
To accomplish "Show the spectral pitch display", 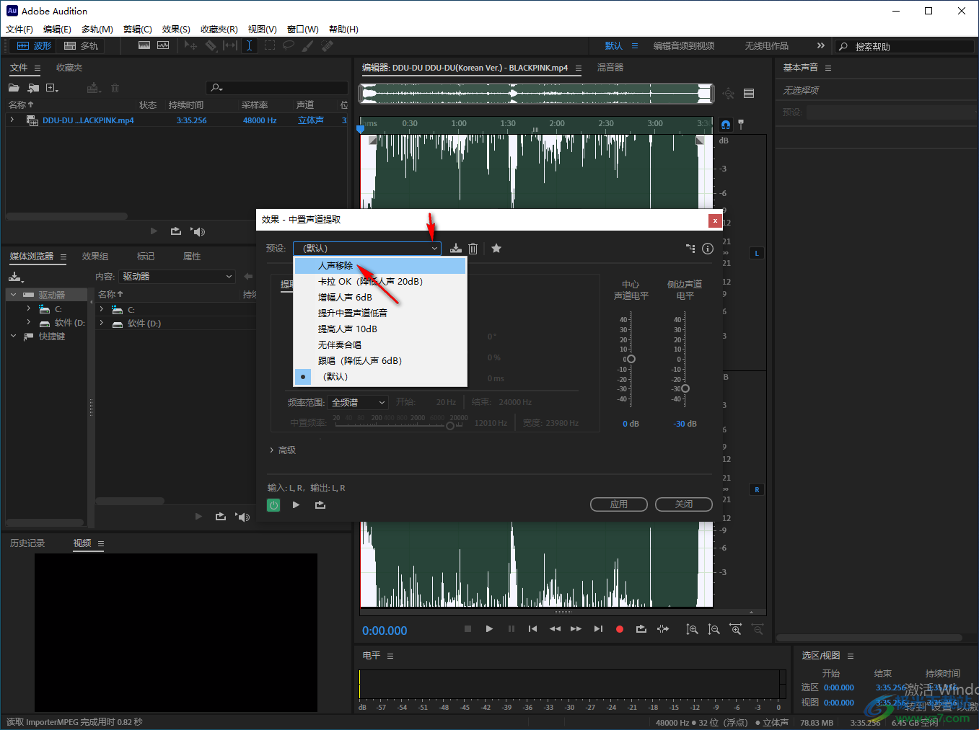I will point(163,45).
